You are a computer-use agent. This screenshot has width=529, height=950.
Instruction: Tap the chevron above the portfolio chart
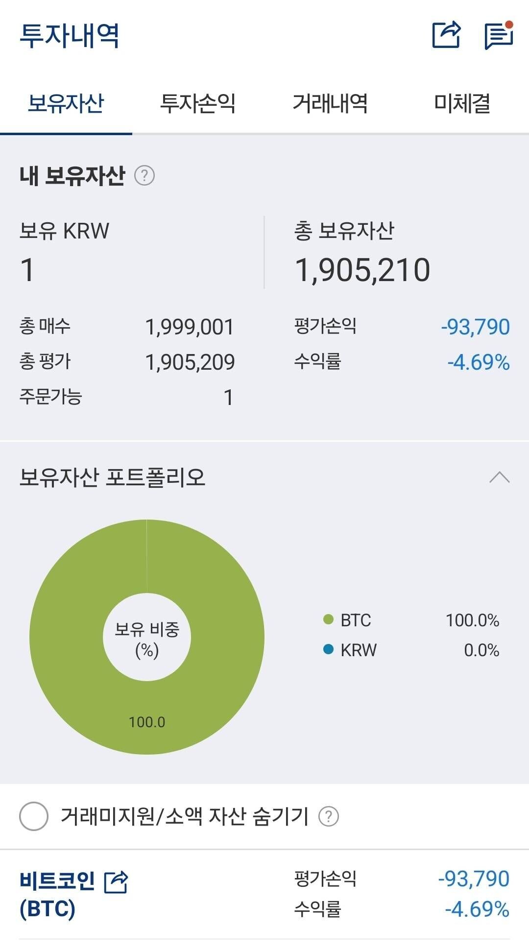(499, 476)
